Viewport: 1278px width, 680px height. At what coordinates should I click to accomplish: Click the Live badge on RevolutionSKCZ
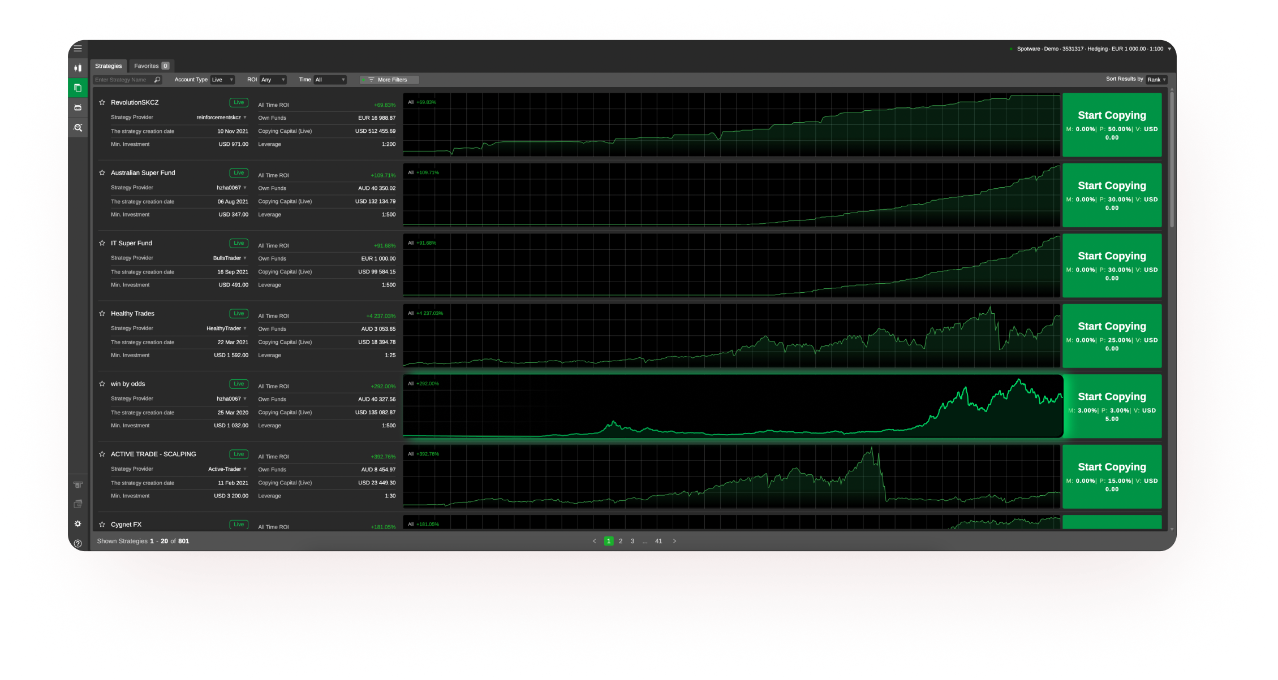[239, 102]
